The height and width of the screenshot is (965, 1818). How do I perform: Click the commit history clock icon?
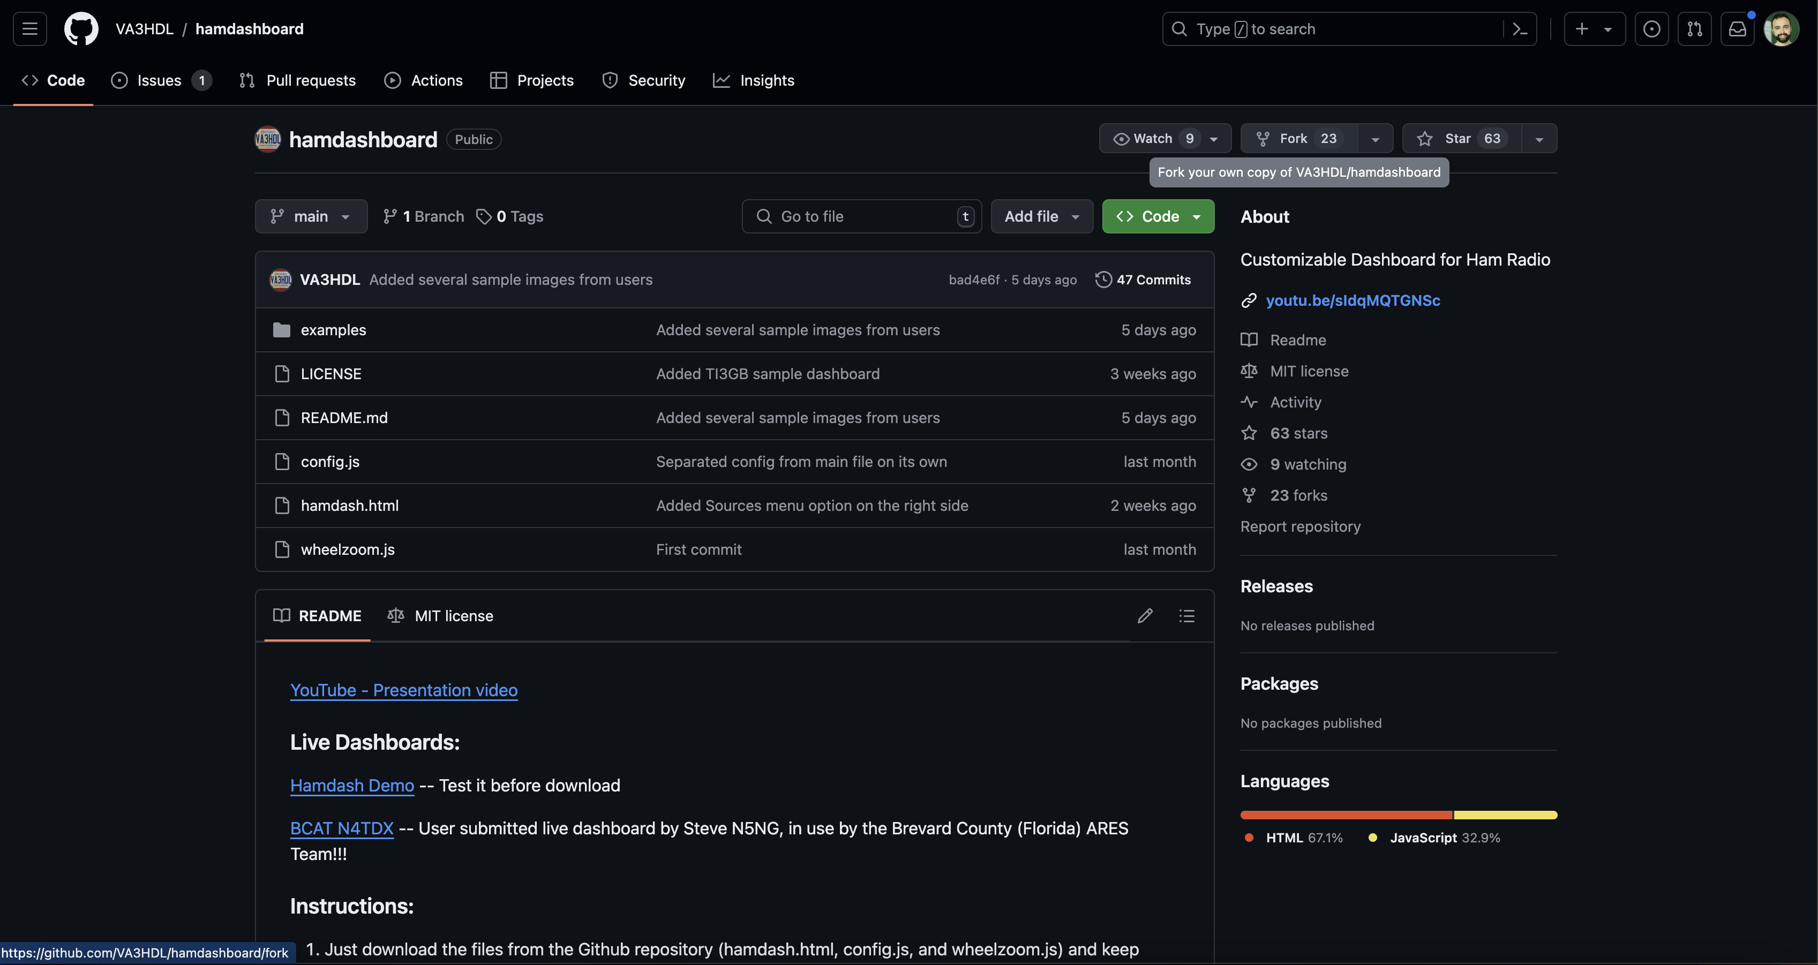(x=1103, y=280)
